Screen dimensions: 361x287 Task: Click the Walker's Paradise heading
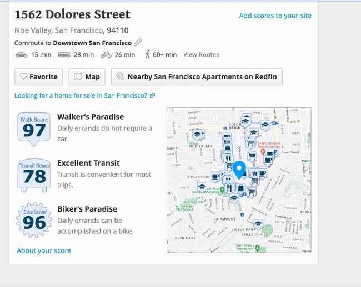91,117
